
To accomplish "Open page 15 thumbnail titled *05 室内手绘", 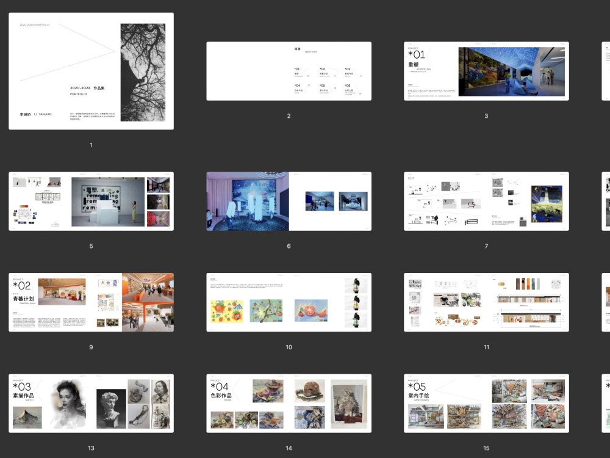I will pos(486,403).
